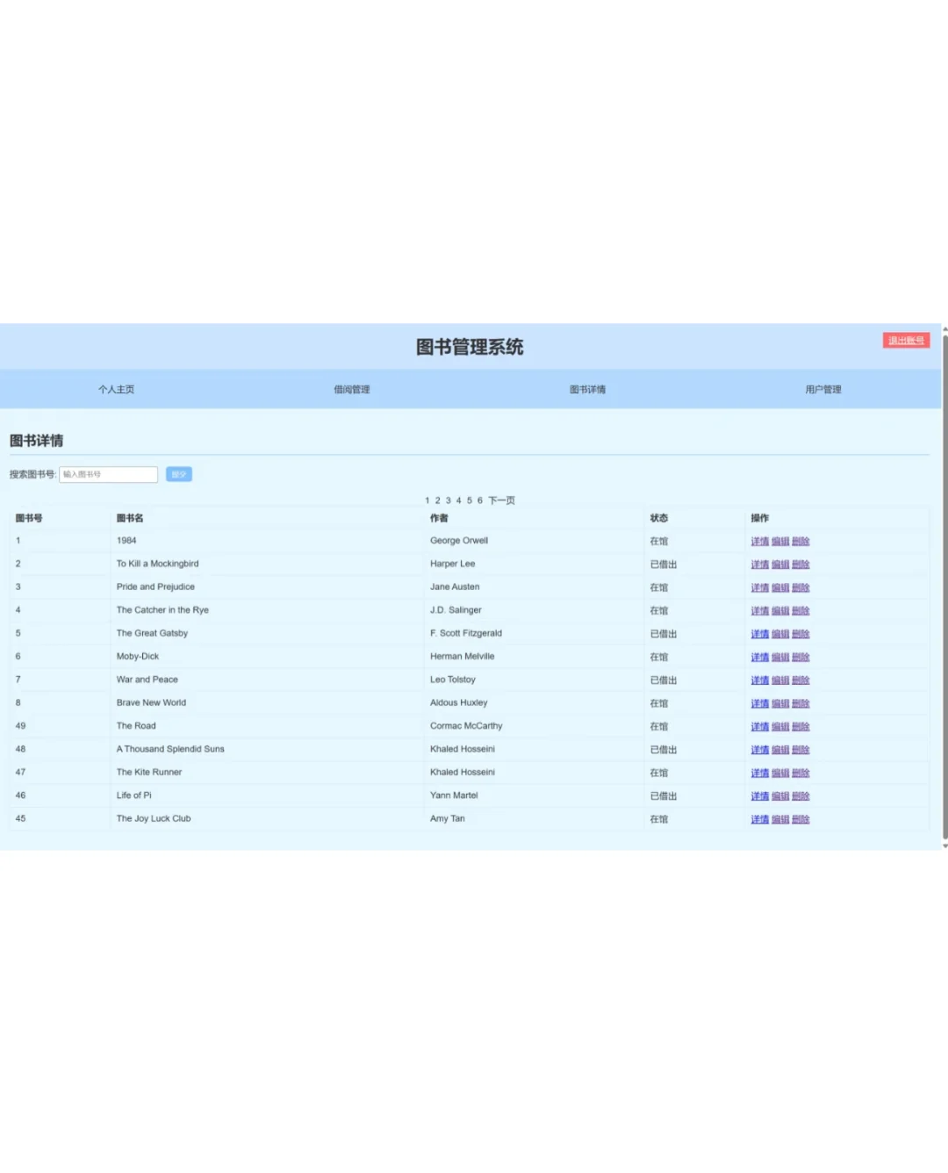Click 下一页 to view next page
This screenshot has height=1173, width=948.
pos(501,500)
